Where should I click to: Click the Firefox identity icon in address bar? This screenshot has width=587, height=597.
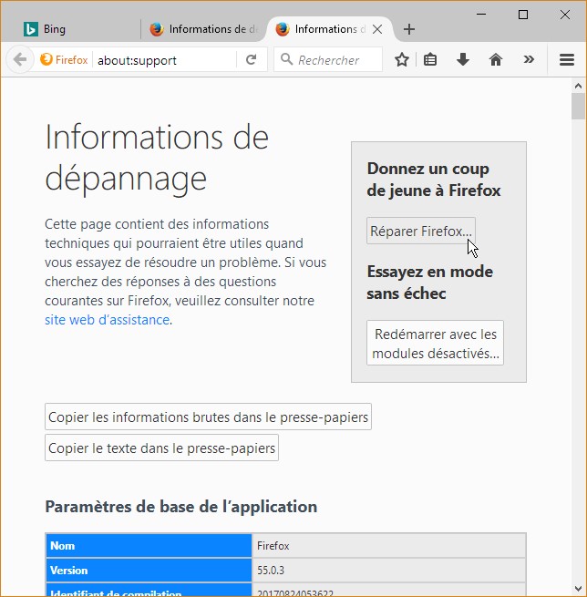point(64,60)
